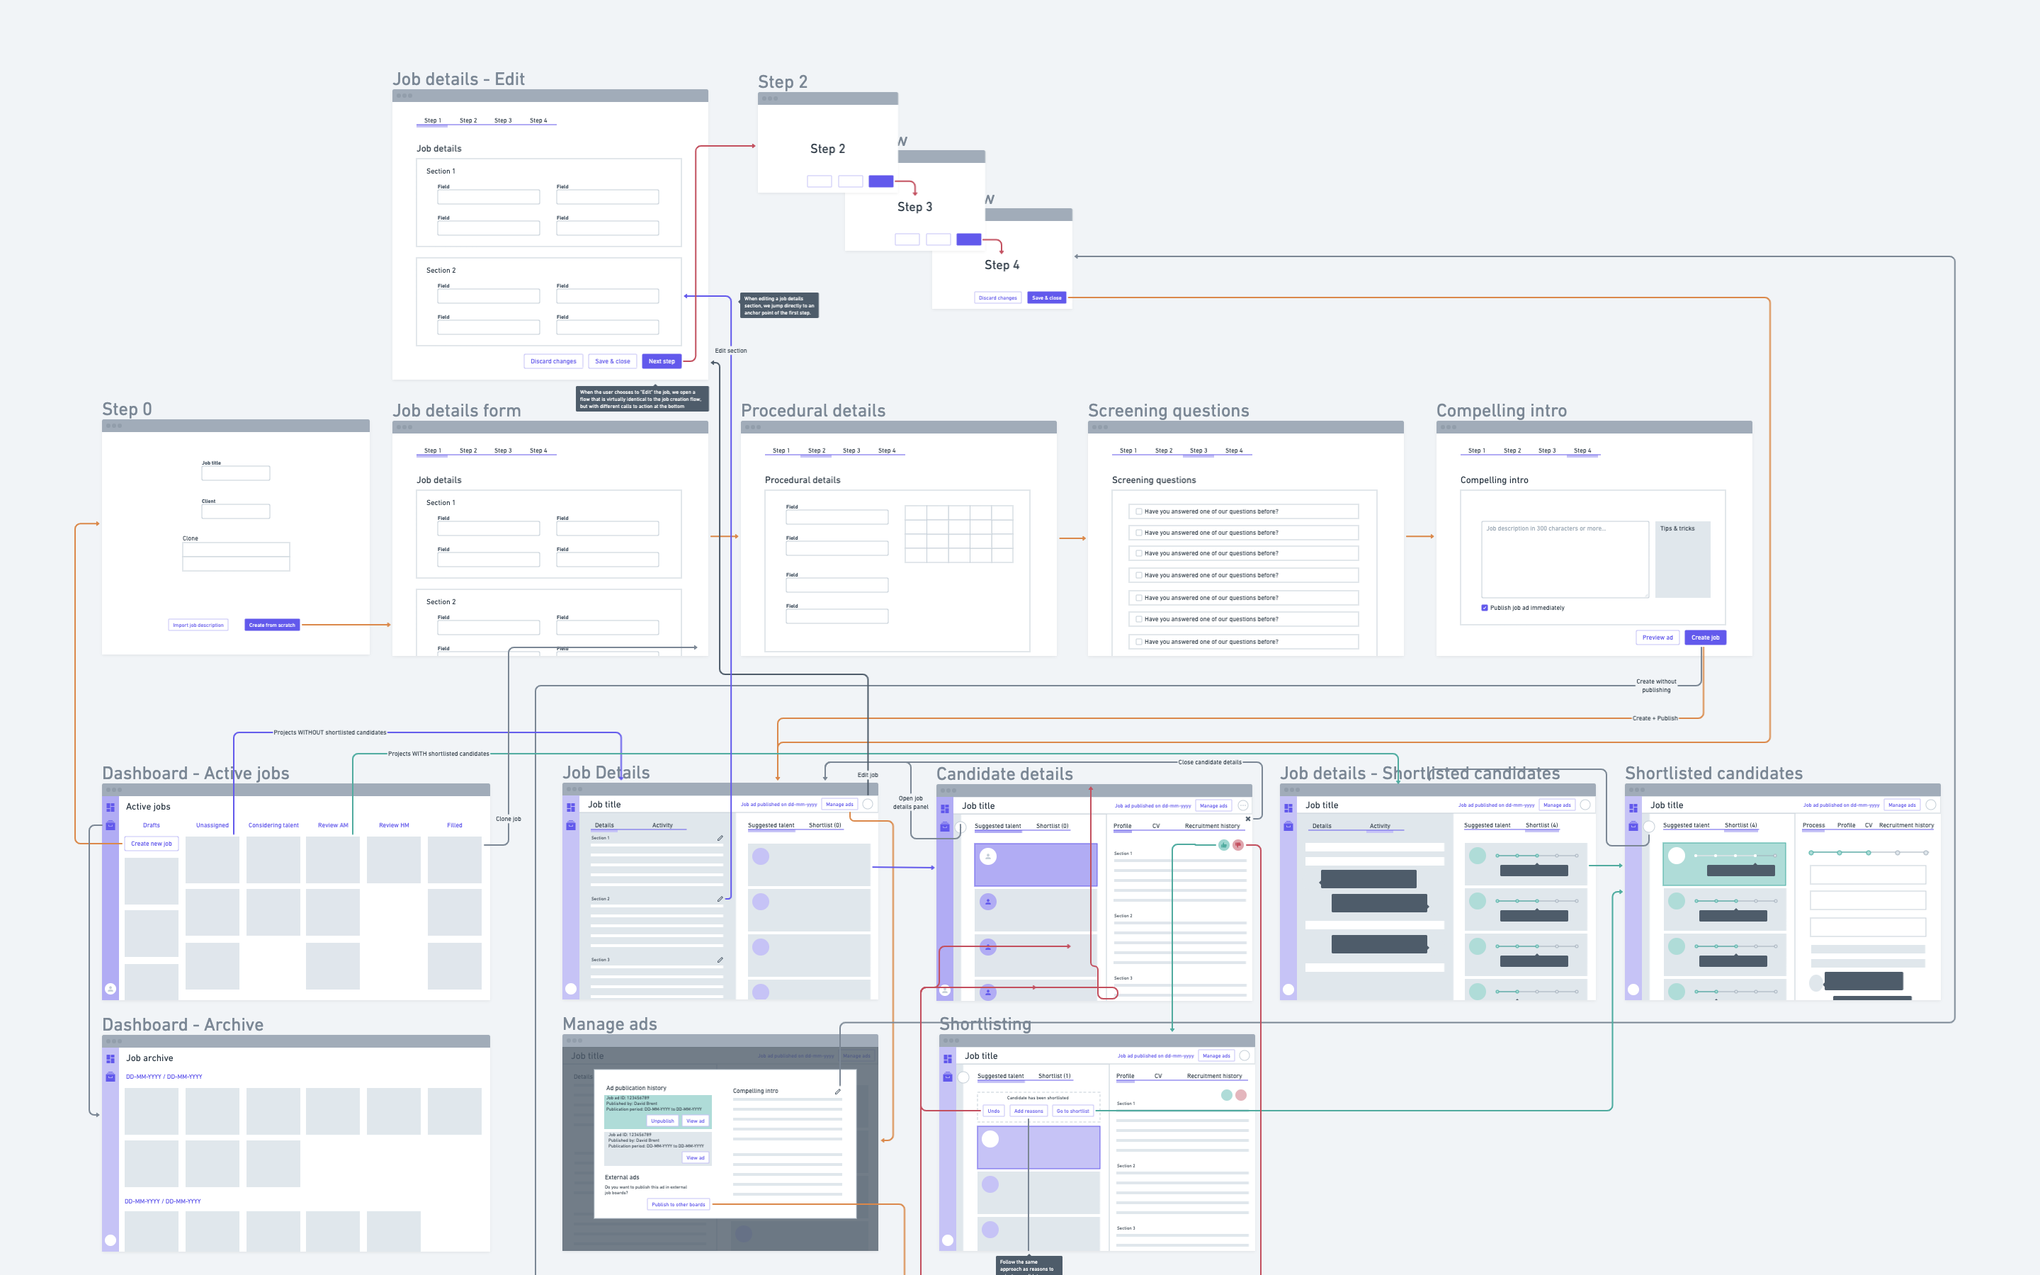The height and width of the screenshot is (1275, 2040).
Task: Toggle 'Publish job ad immediately' checkbox
Action: tap(1485, 608)
